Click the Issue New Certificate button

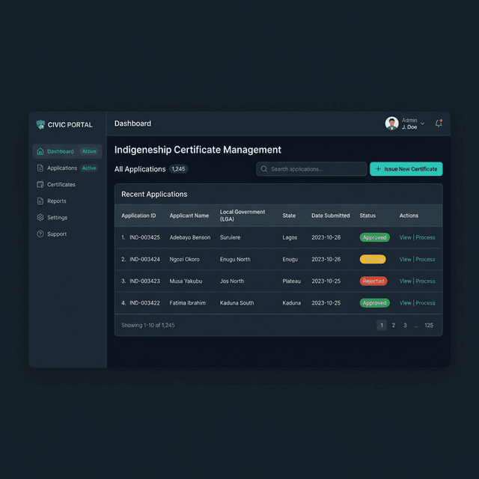(x=406, y=169)
